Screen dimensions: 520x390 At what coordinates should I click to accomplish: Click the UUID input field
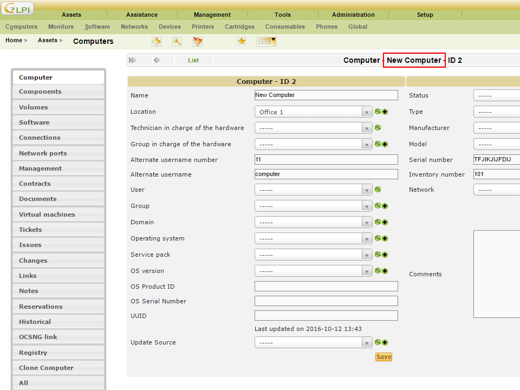click(x=326, y=316)
